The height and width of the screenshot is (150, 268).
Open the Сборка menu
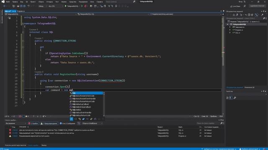[x=41, y=2]
